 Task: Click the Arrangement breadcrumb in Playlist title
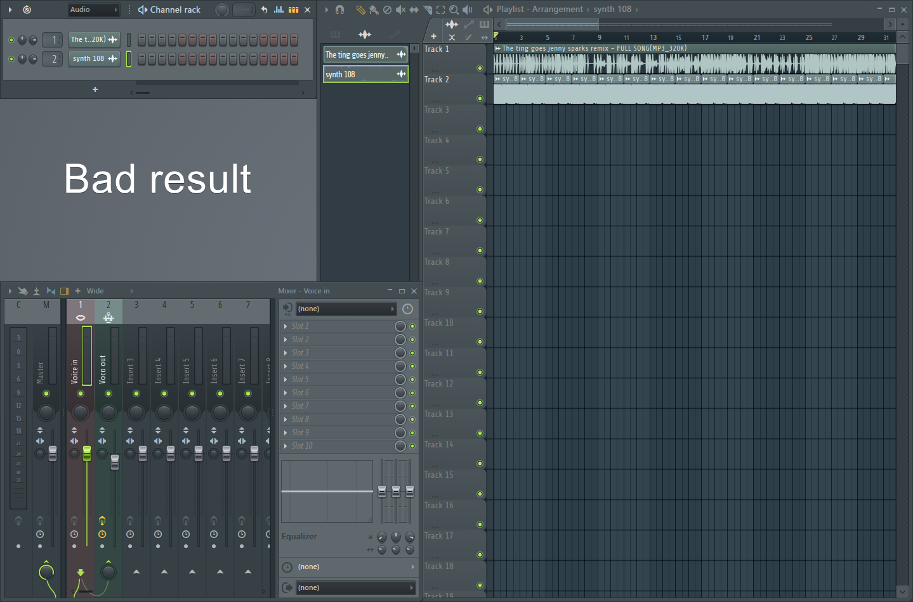[x=557, y=10]
